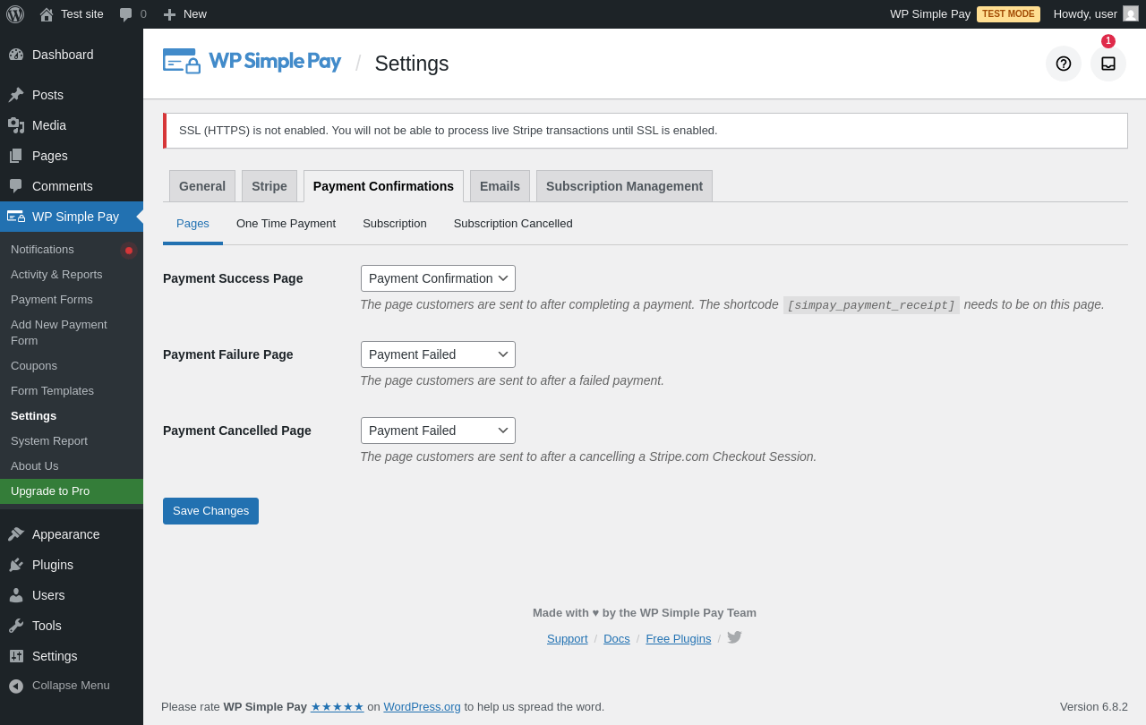The image size is (1146, 725).
Task: Click the Comments icon in sidebar
Action: click(x=16, y=186)
